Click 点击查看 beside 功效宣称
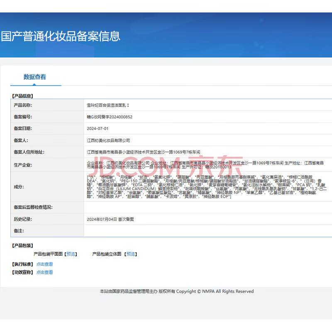 [44, 272]
